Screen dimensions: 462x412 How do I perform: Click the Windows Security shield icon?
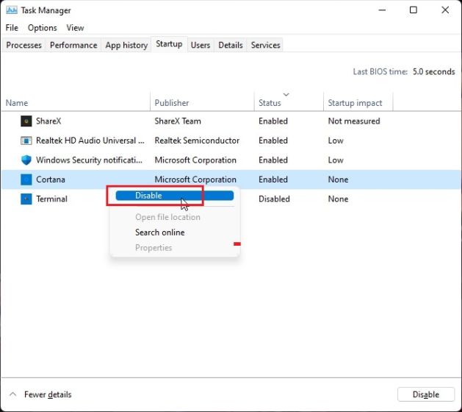26,160
